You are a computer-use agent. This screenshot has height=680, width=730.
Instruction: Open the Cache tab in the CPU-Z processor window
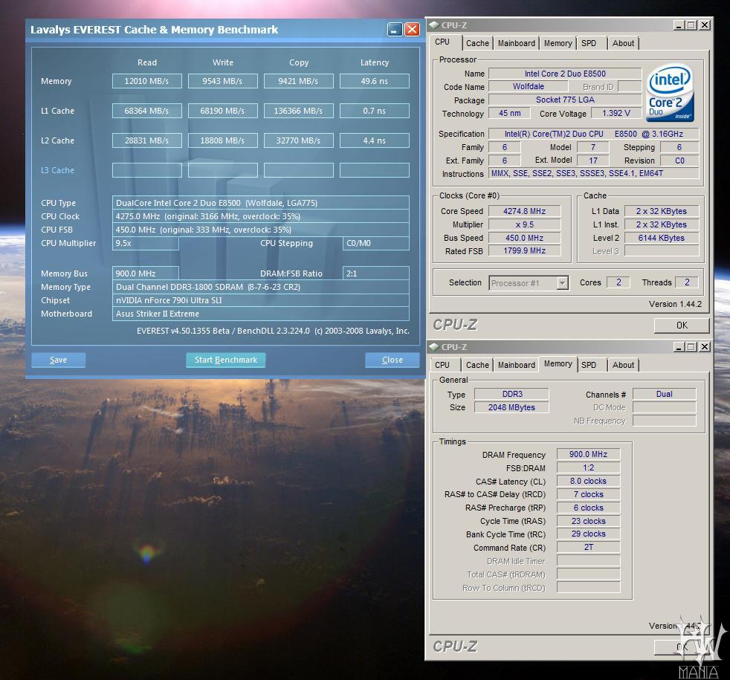pos(478,43)
